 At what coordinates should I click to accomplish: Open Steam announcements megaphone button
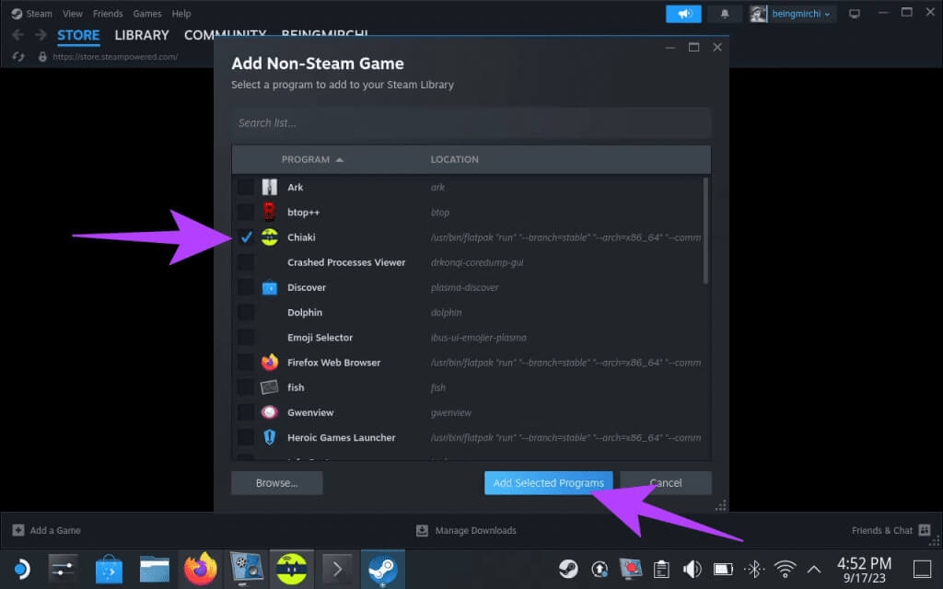click(683, 14)
